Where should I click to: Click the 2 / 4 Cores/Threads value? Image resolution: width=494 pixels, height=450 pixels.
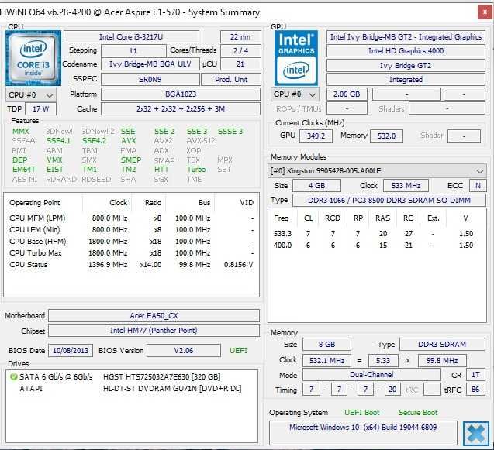point(240,50)
